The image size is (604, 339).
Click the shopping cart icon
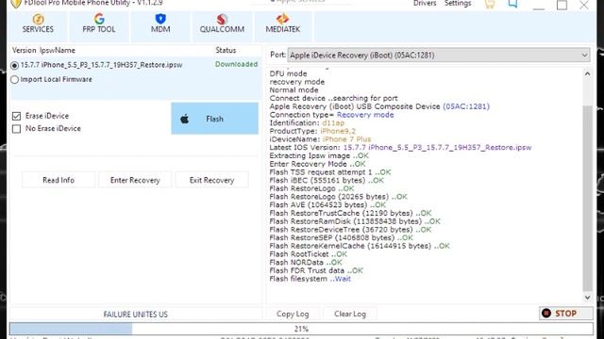coord(490,4)
